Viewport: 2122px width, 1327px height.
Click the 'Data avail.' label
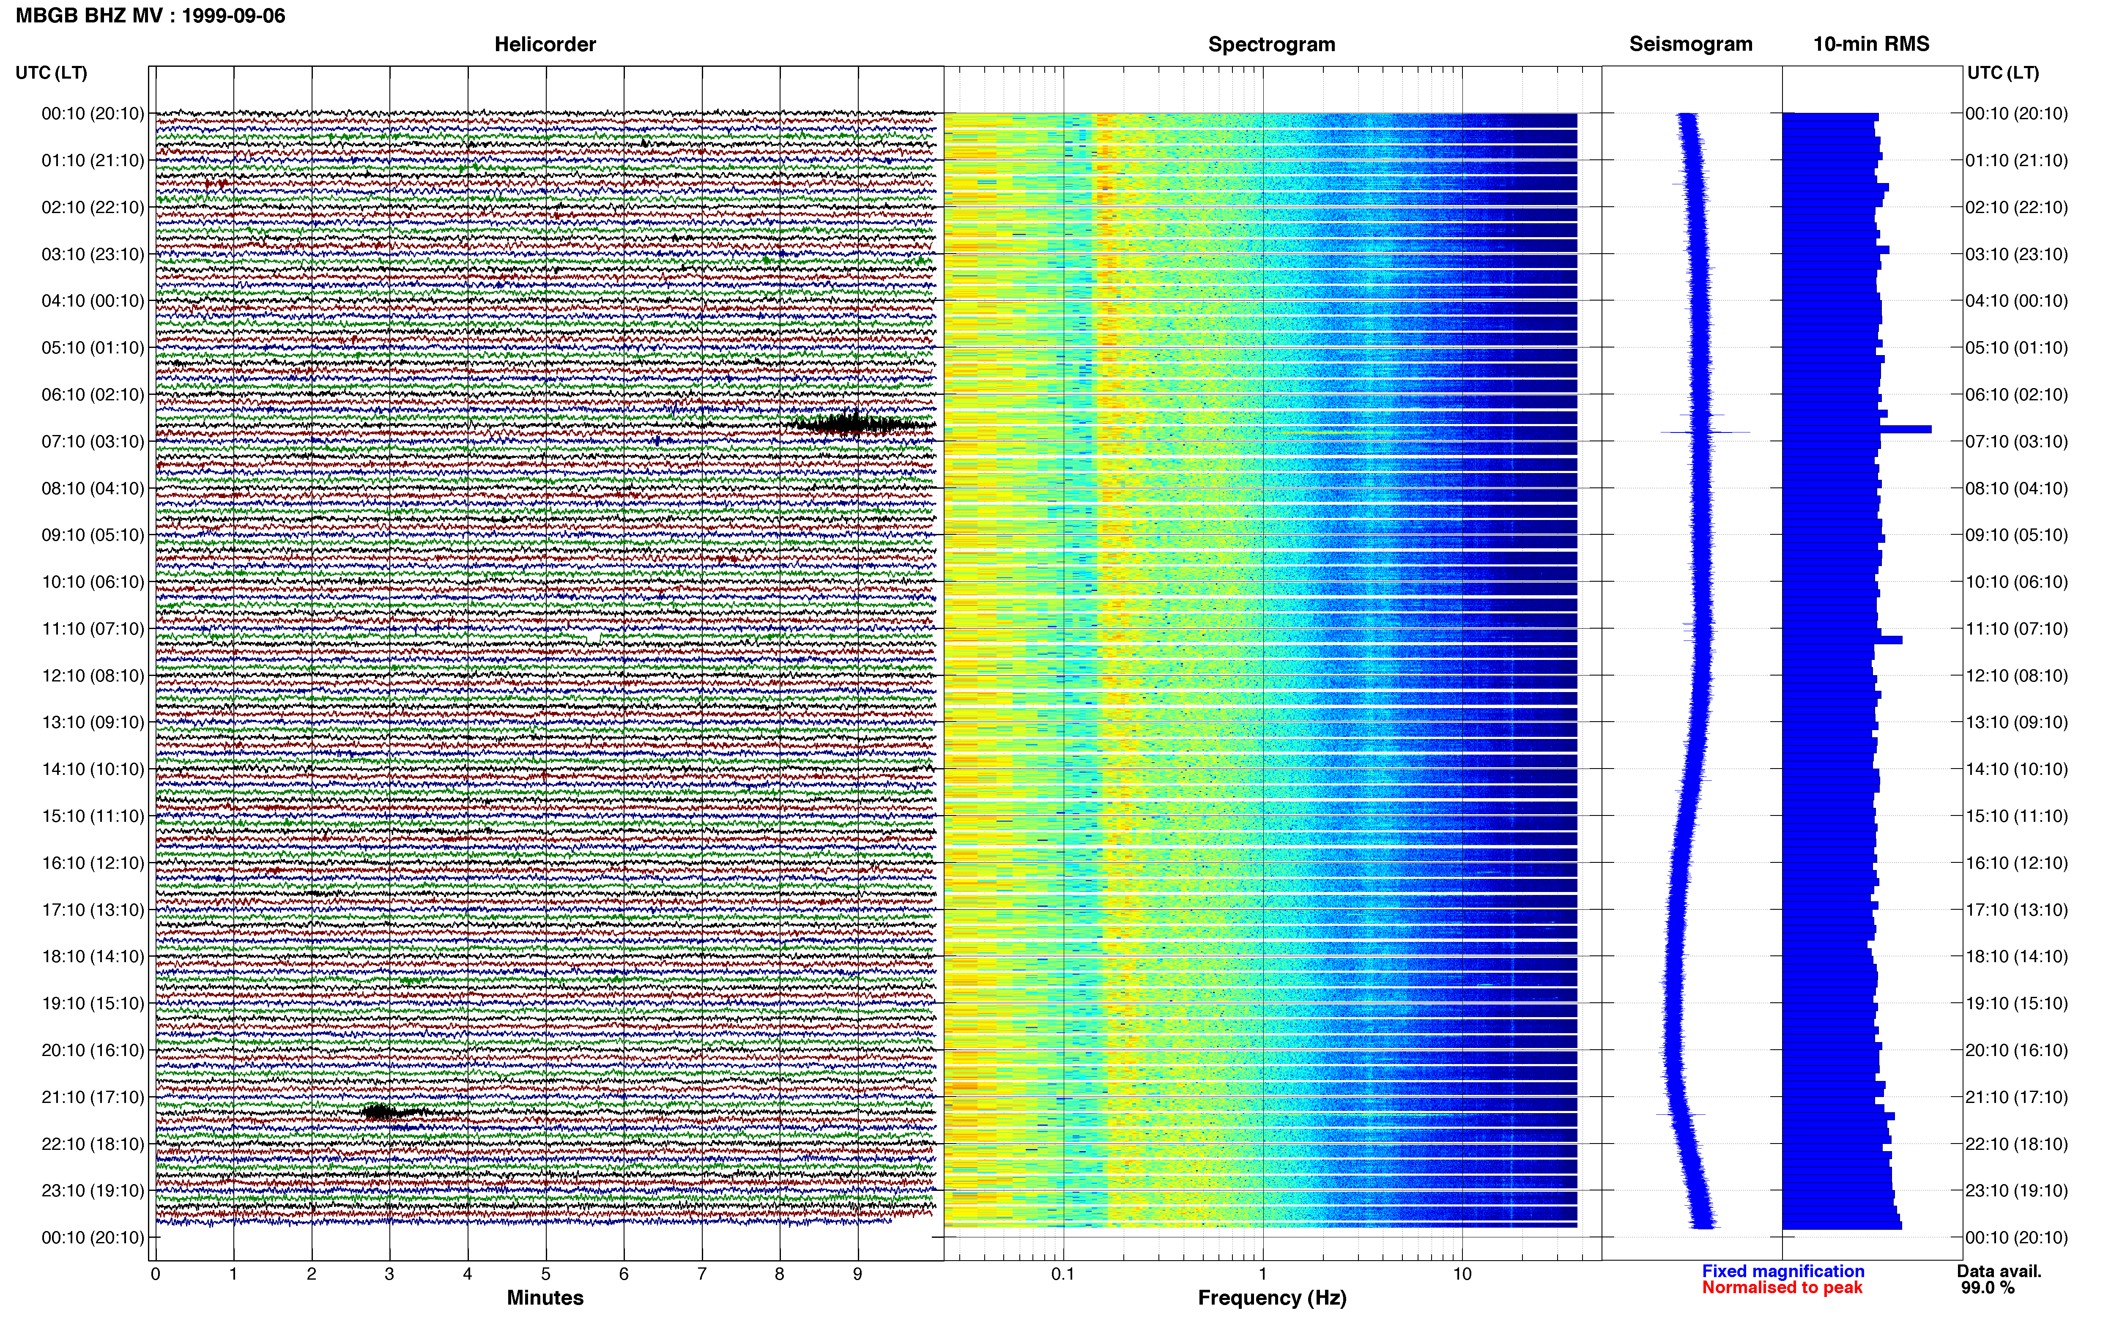click(x=1999, y=1271)
